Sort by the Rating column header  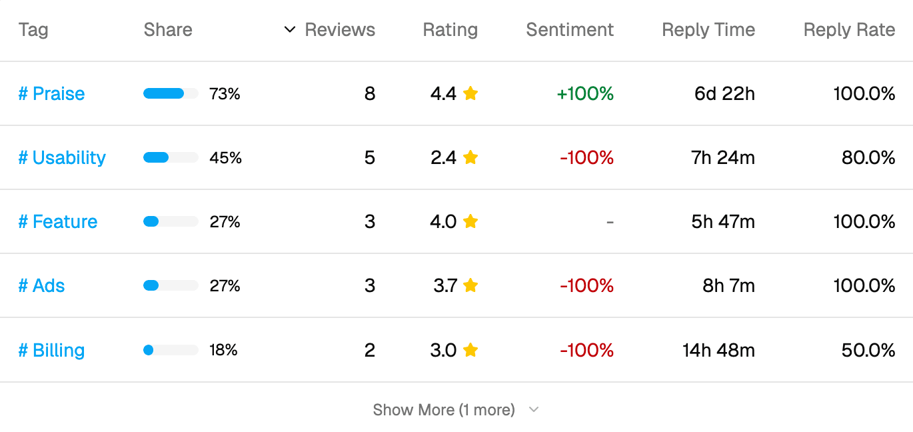click(x=450, y=29)
